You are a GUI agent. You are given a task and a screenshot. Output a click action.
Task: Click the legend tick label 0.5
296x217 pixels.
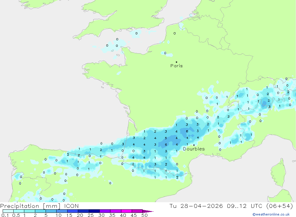point(16,215)
